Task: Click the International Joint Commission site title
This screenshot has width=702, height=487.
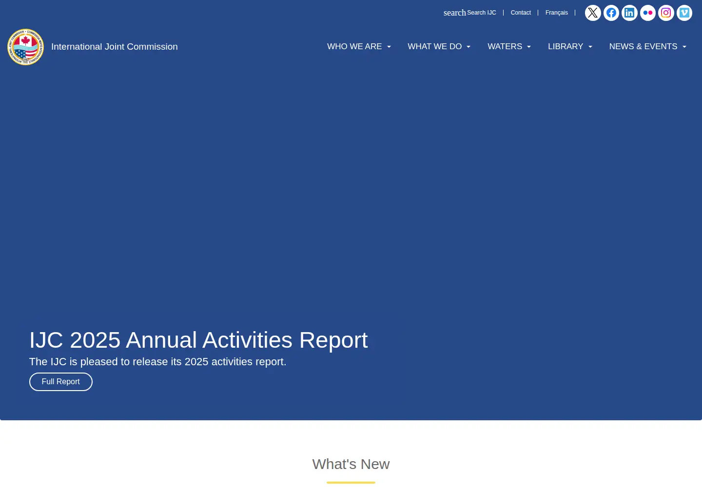Action: (115, 47)
